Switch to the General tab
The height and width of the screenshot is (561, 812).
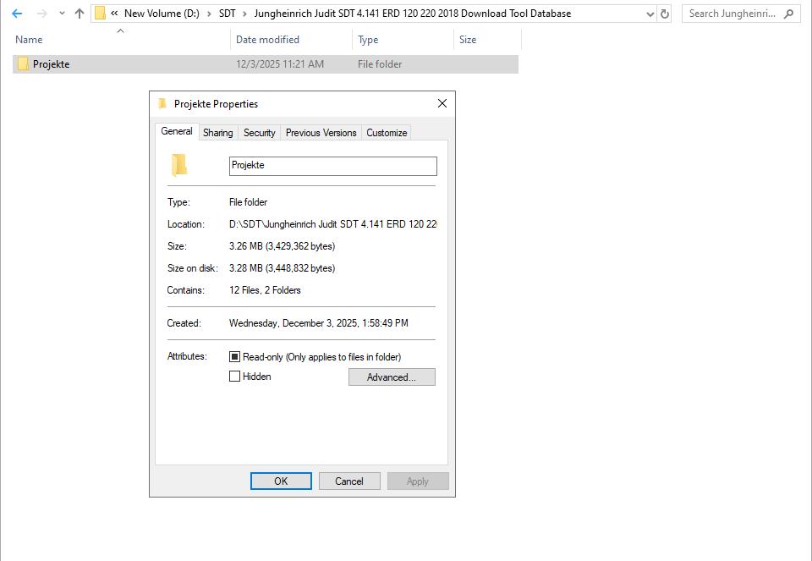pos(177,131)
